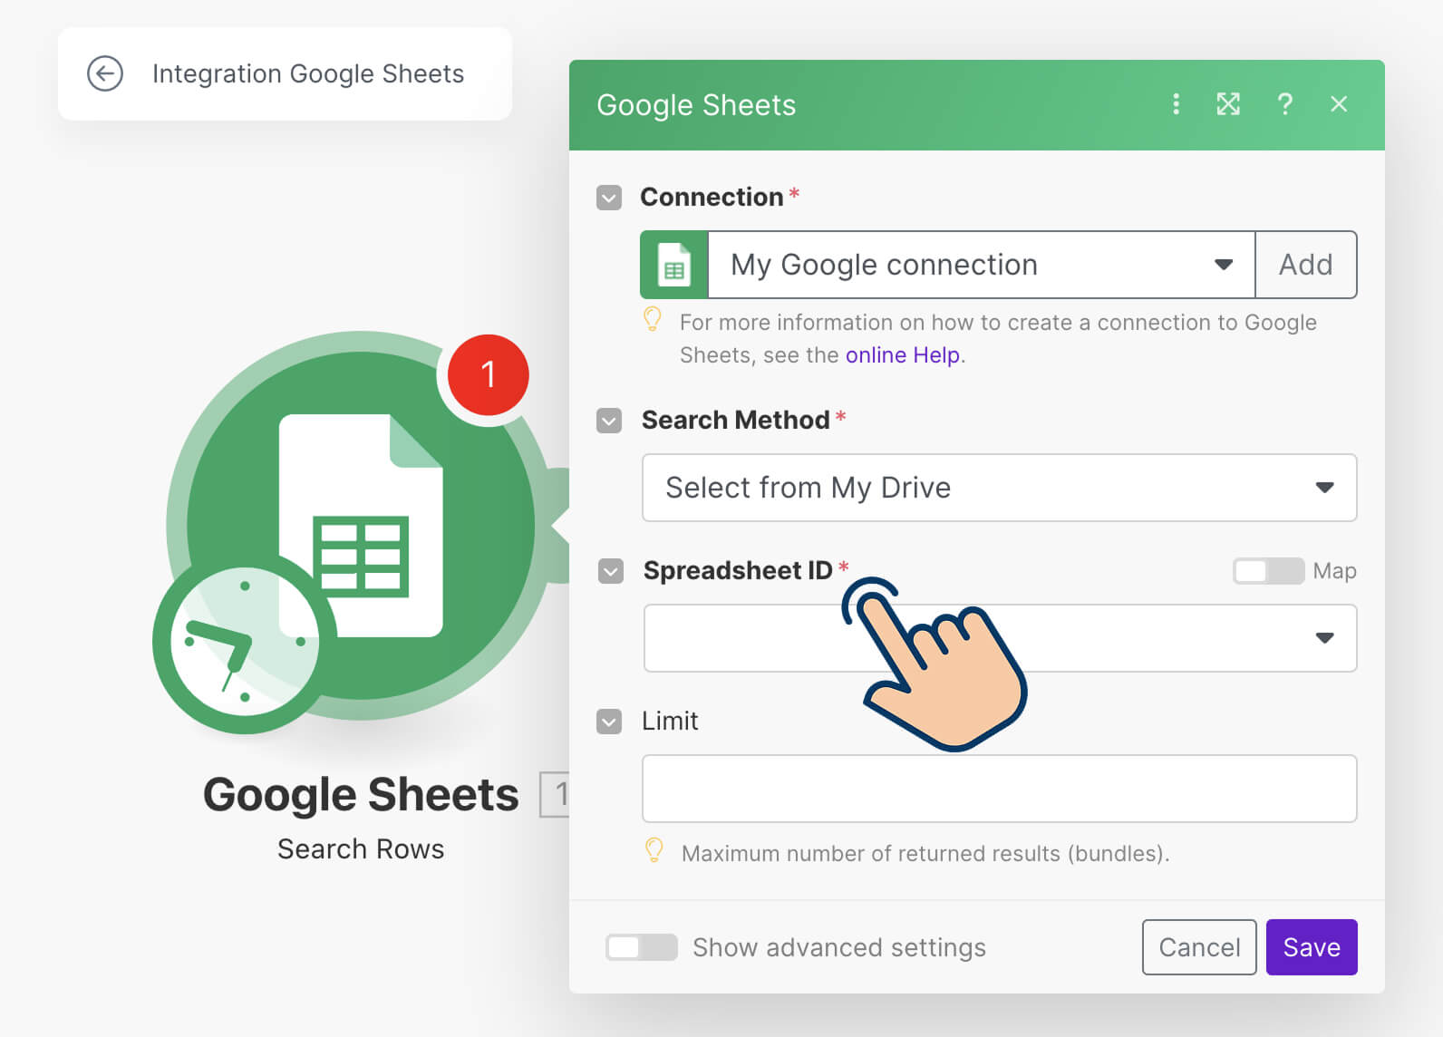The width and height of the screenshot is (1443, 1037).
Task: Open help with the question mark icon
Action: tap(1284, 104)
